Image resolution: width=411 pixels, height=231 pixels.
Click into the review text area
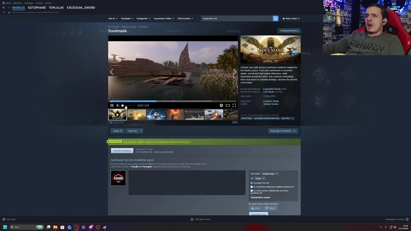(x=187, y=183)
